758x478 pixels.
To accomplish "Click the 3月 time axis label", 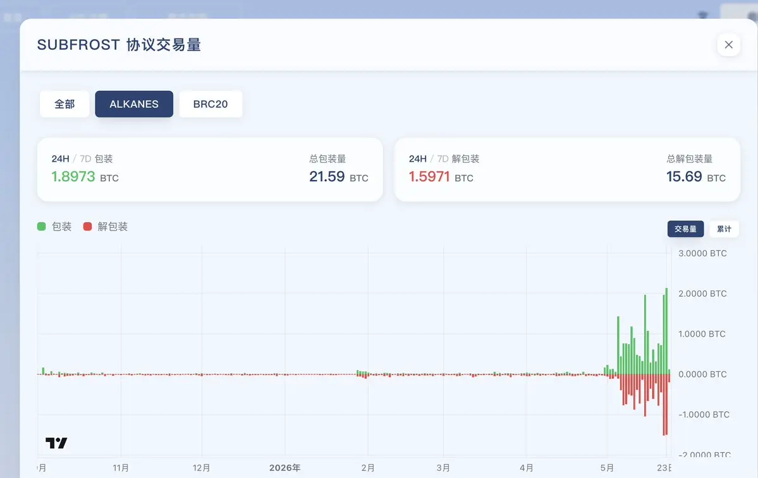I will pyautogui.click(x=443, y=468).
